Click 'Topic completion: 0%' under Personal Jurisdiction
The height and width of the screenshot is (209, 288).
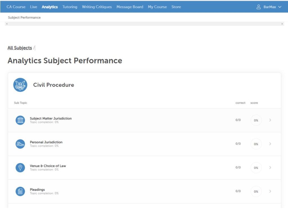44,146
